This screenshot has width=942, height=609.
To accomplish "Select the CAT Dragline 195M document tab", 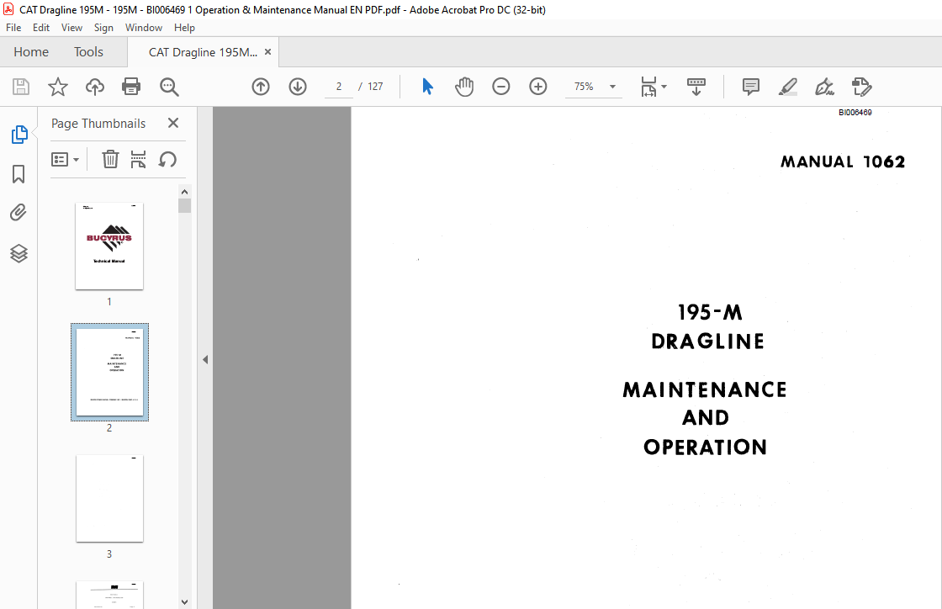I will coord(203,52).
